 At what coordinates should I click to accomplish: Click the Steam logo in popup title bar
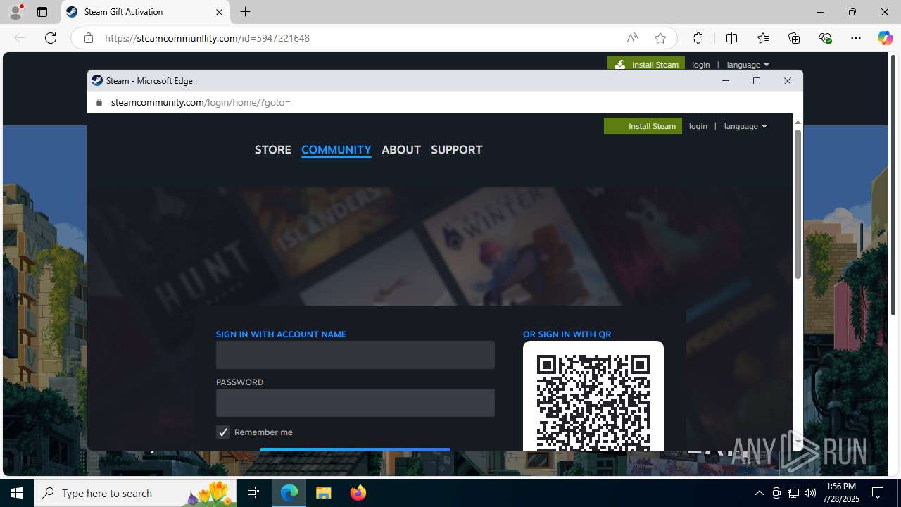click(97, 80)
